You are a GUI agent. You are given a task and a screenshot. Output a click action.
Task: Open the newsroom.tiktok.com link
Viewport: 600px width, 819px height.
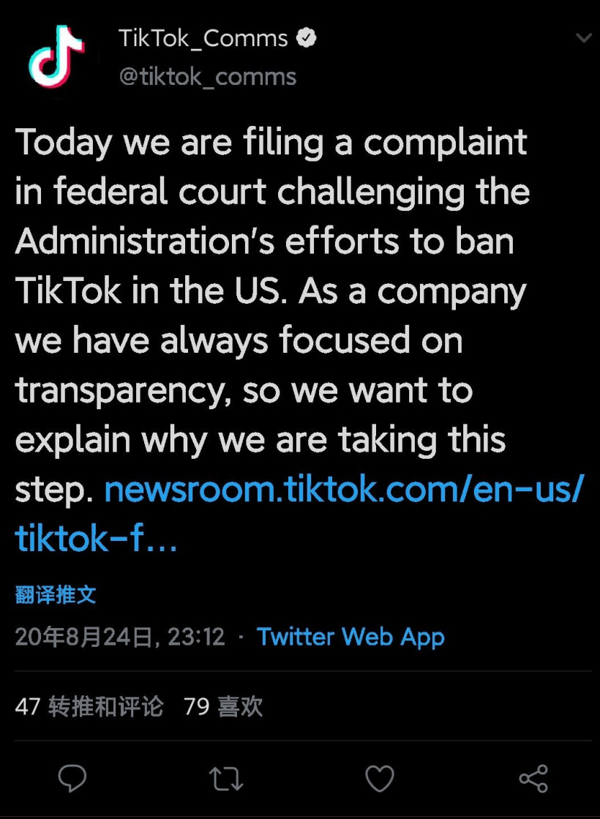point(344,490)
